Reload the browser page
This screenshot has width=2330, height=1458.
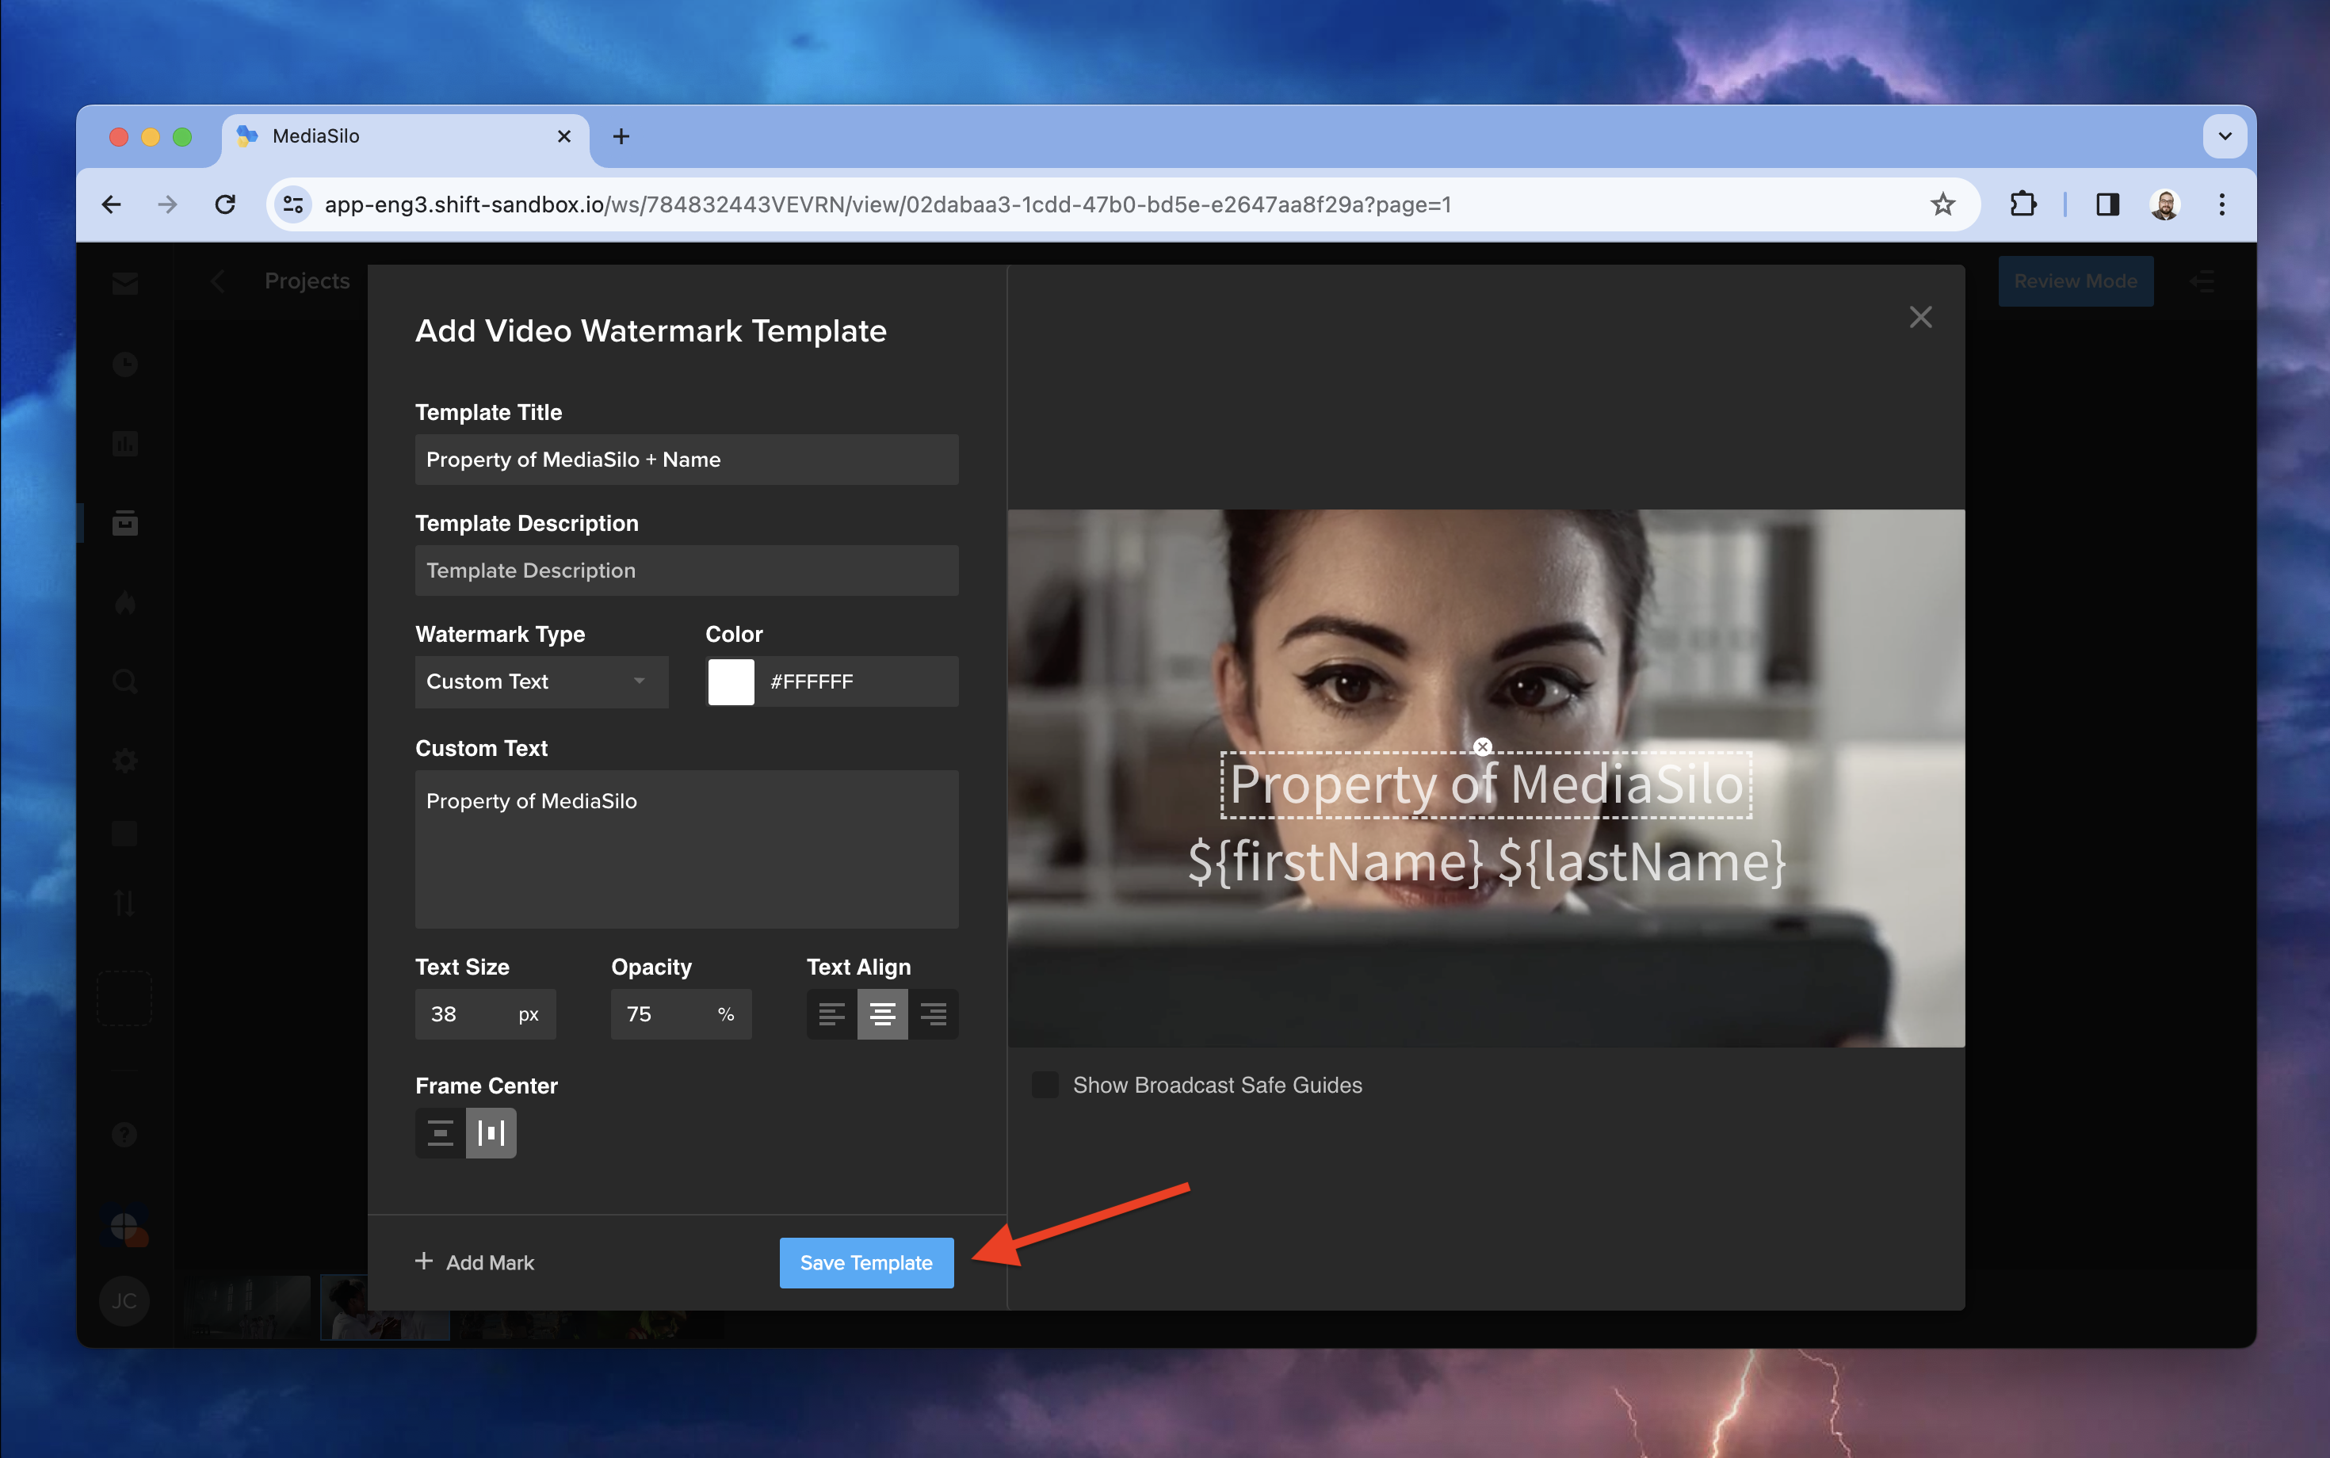(x=225, y=204)
